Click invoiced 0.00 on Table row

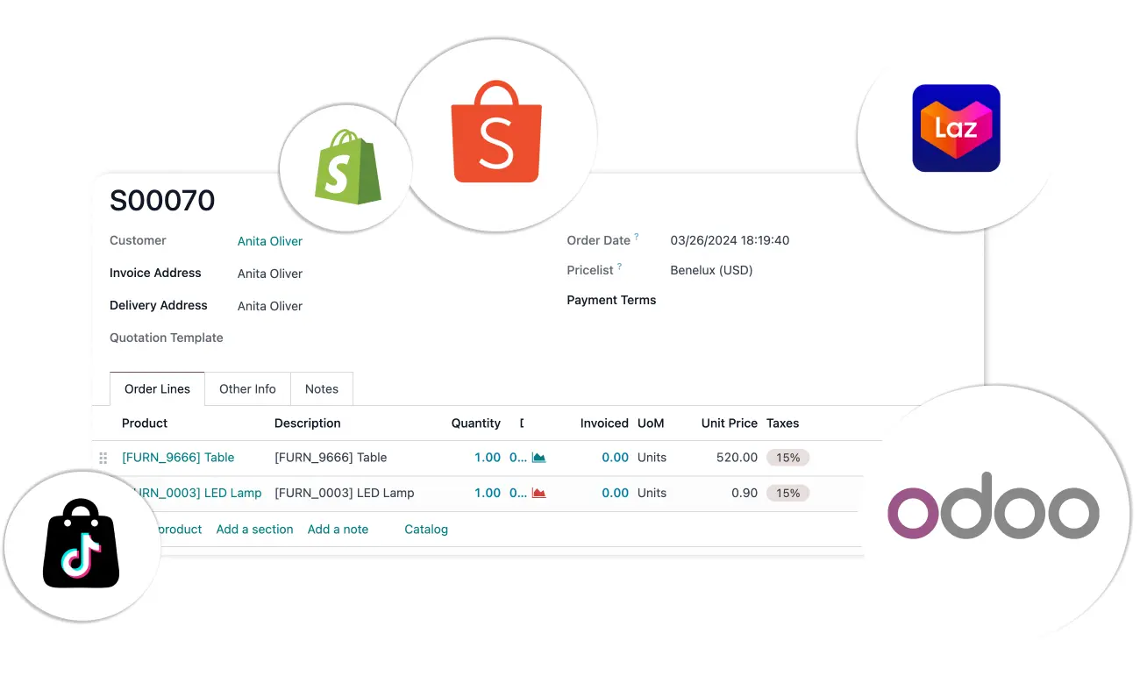click(615, 458)
